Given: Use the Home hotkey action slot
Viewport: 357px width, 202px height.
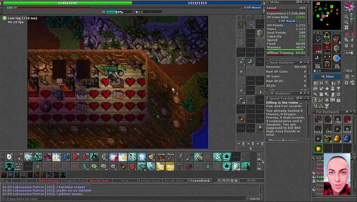Looking at the screenshot, I should [x=161, y=157].
